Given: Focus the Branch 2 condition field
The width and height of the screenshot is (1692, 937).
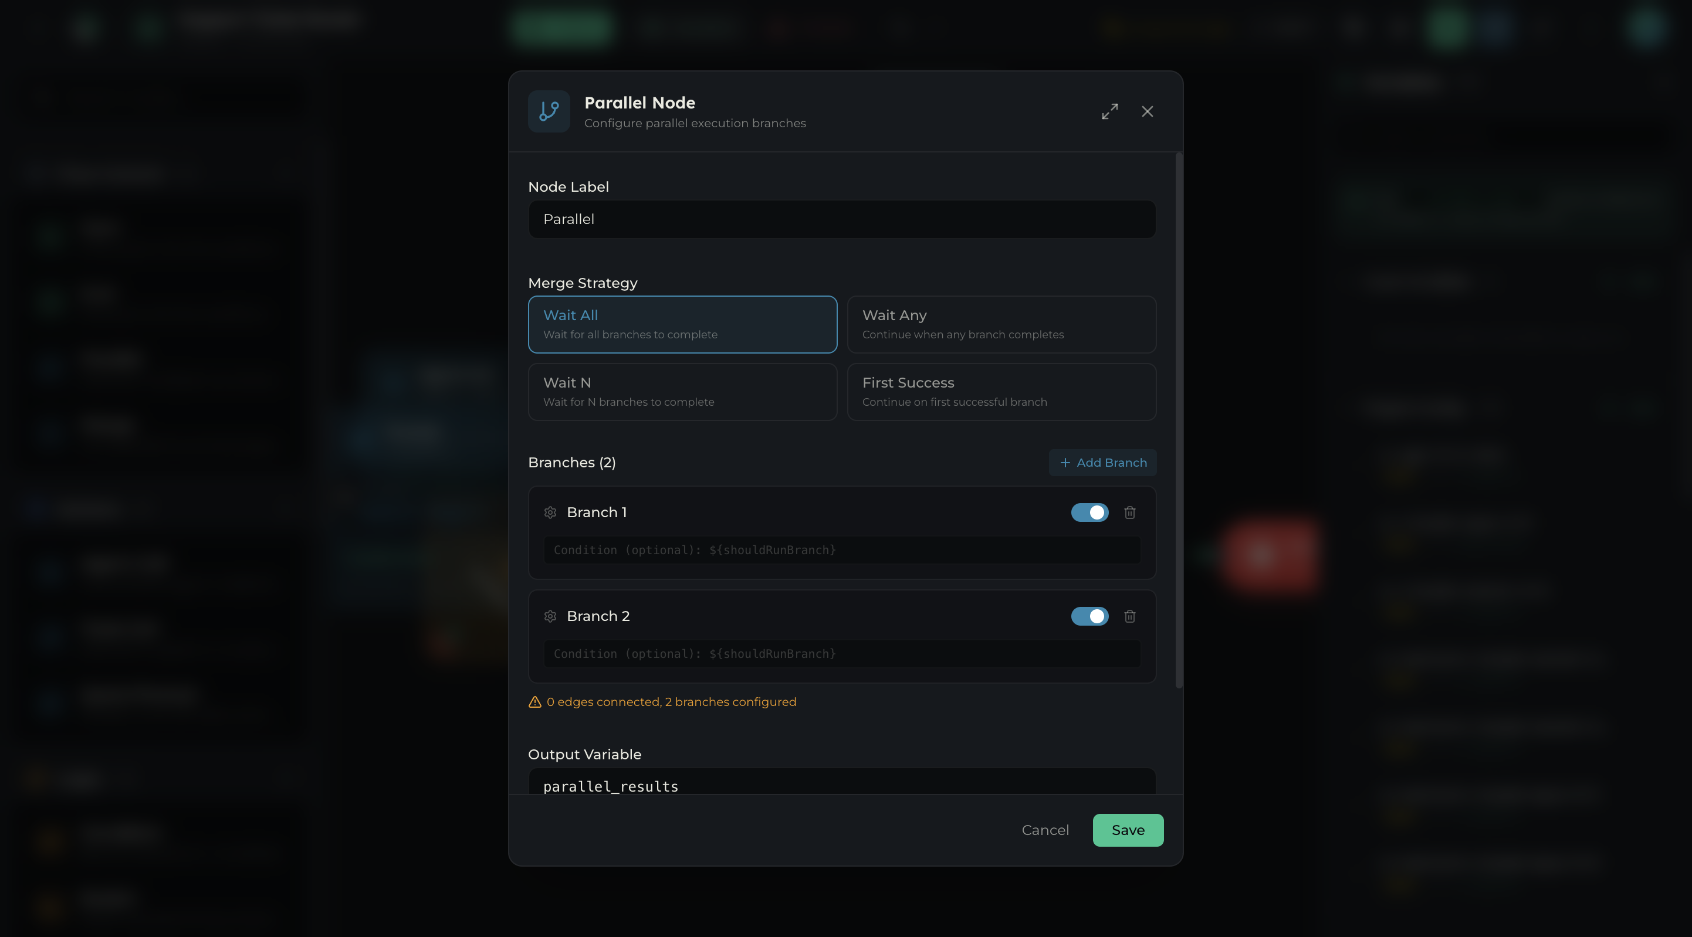Looking at the screenshot, I should 842,654.
